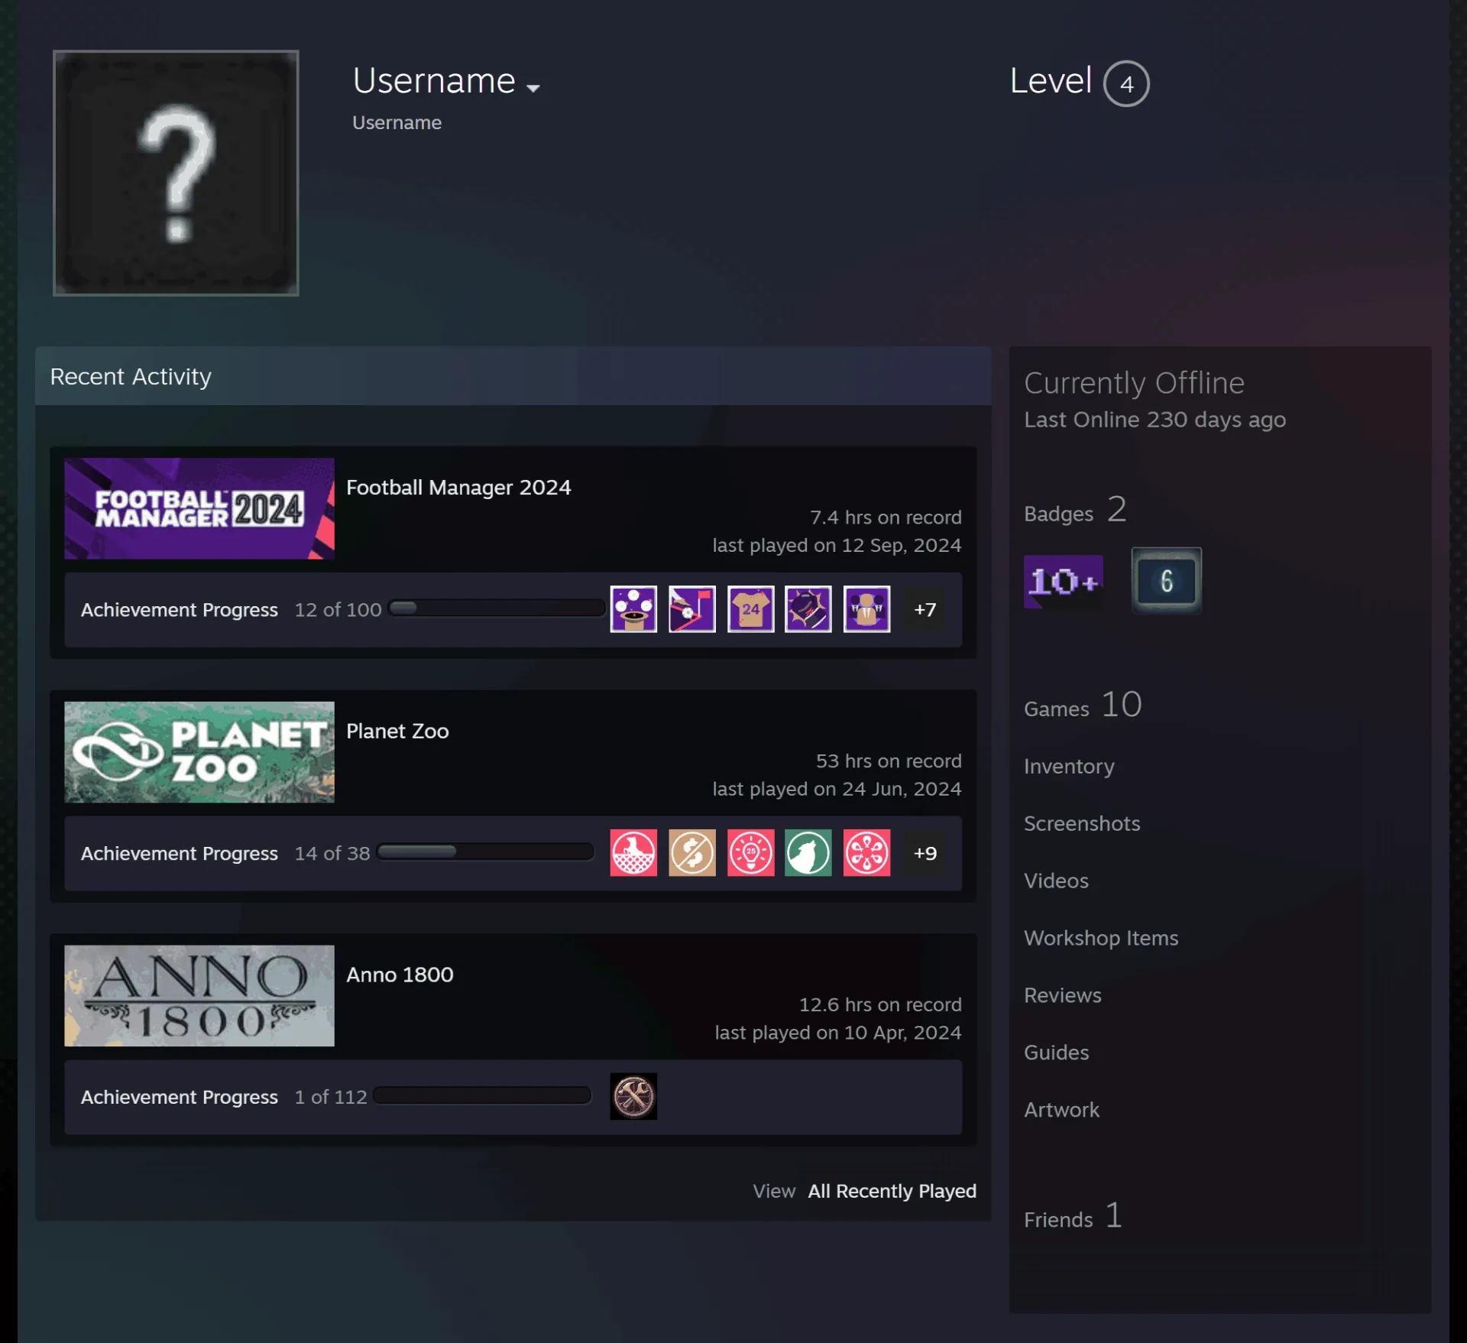
Task: Click Anno 1800's hammer and wrench achievement icon
Action: click(x=633, y=1096)
